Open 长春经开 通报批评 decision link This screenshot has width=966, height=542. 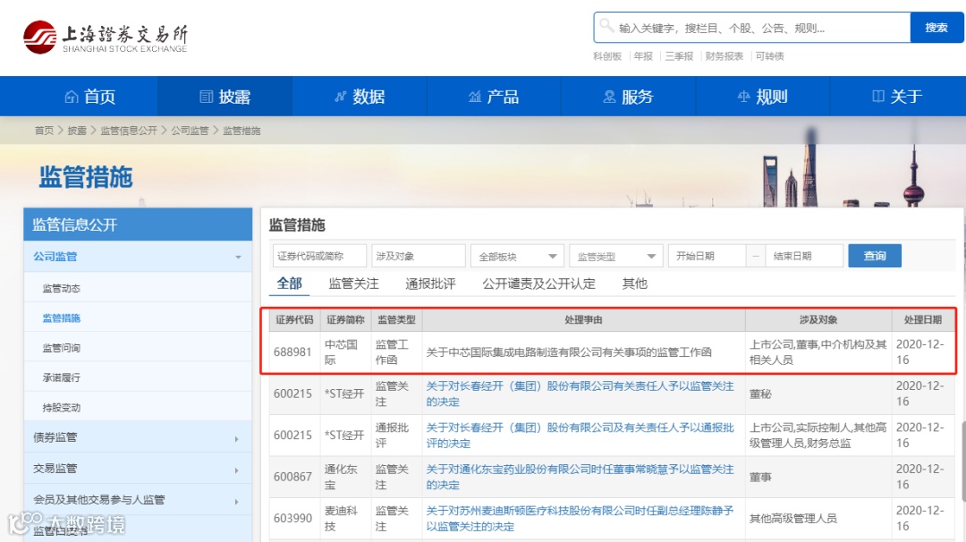(x=580, y=435)
